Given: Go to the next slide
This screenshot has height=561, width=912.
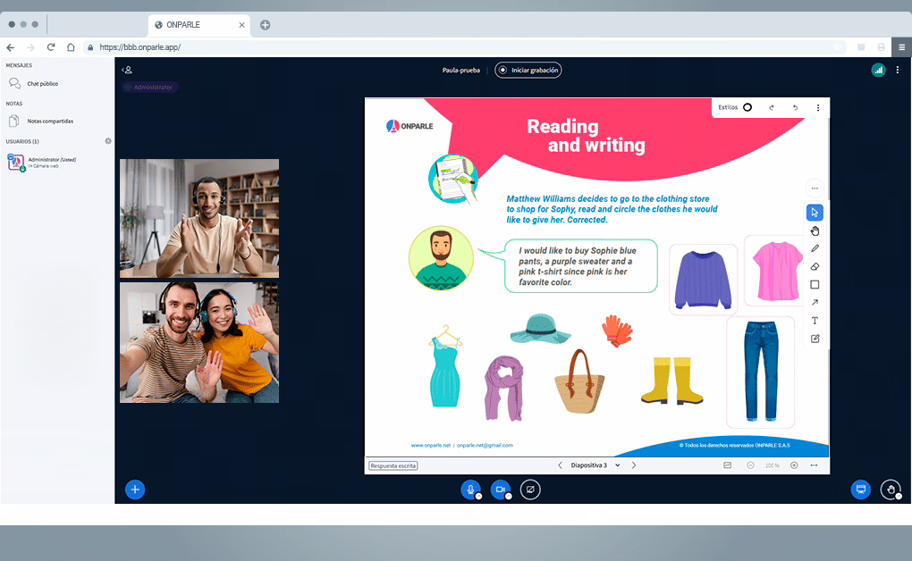Looking at the screenshot, I should coord(634,465).
